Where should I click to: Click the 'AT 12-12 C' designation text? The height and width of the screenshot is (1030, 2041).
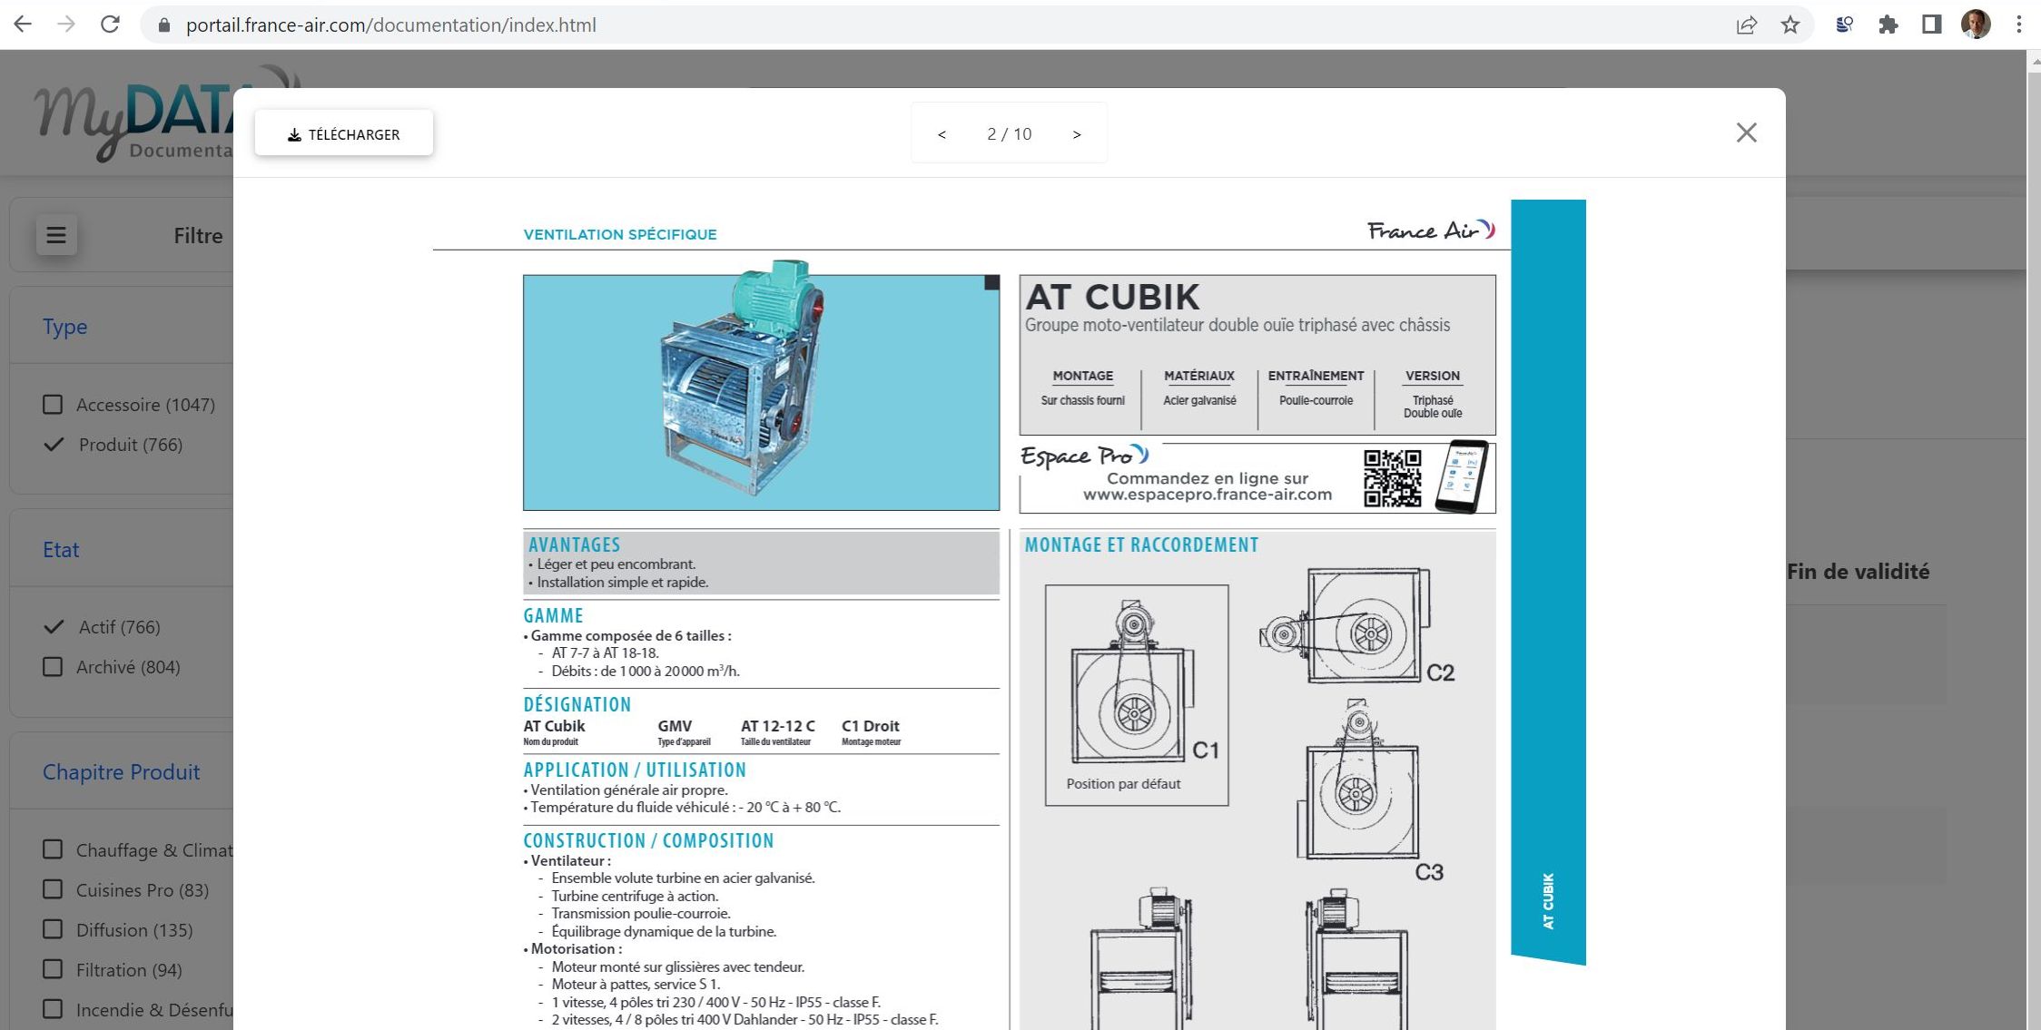point(778,726)
